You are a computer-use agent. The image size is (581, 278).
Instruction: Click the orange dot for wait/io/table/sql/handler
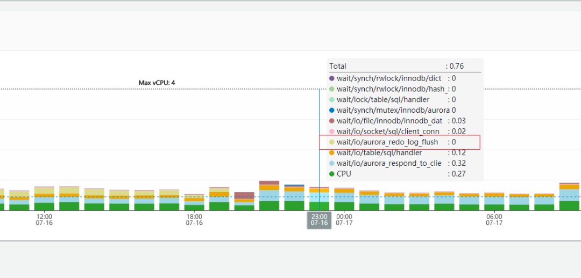(332, 153)
